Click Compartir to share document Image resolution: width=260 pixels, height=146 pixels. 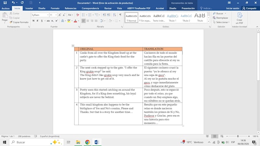coord(249,8)
